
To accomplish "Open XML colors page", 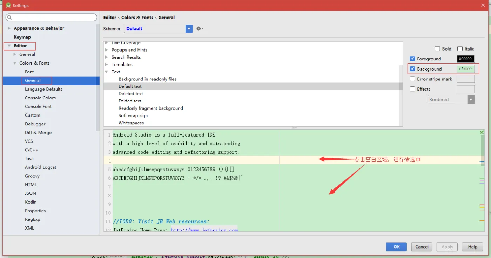I will pyautogui.click(x=29, y=228).
